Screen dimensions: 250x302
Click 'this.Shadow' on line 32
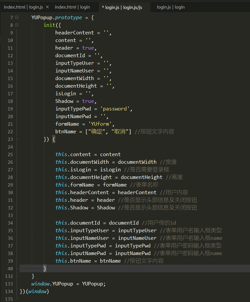72,208
